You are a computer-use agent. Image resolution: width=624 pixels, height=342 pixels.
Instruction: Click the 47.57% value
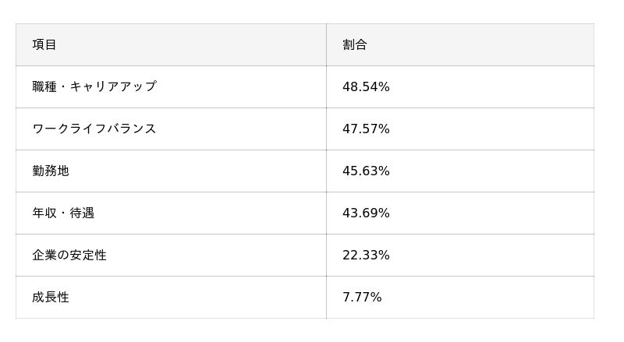click(x=366, y=129)
